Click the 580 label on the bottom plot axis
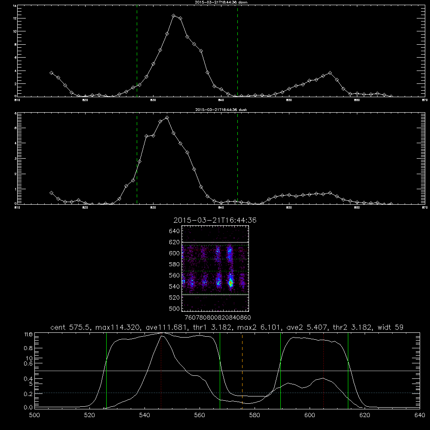This screenshot has height=430, width=430. (255, 415)
